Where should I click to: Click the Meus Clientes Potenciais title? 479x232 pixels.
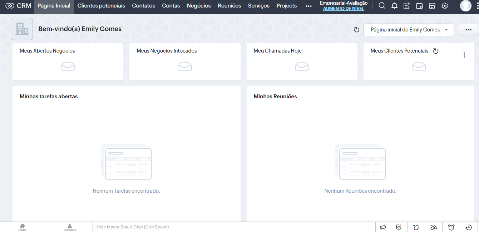point(399,51)
